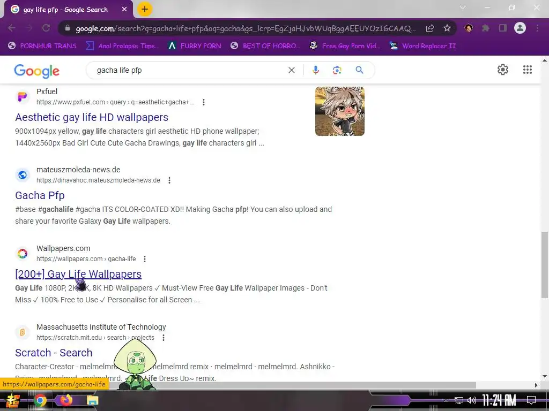Open the Chrome profile avatar icon
Viewport: 549px width, 411px height.
click(520, 28)
